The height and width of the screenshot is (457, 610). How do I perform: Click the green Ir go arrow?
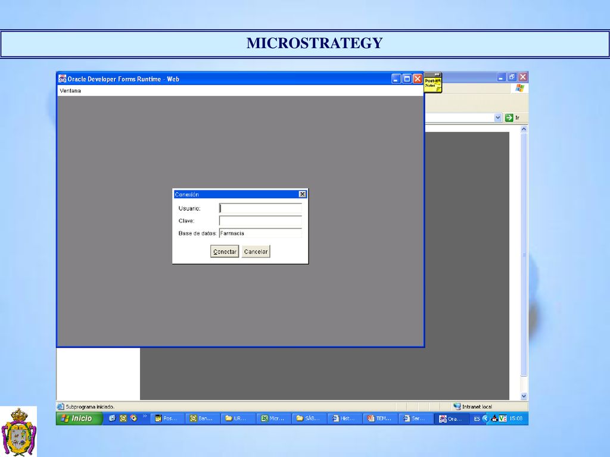tap(509, 117)
